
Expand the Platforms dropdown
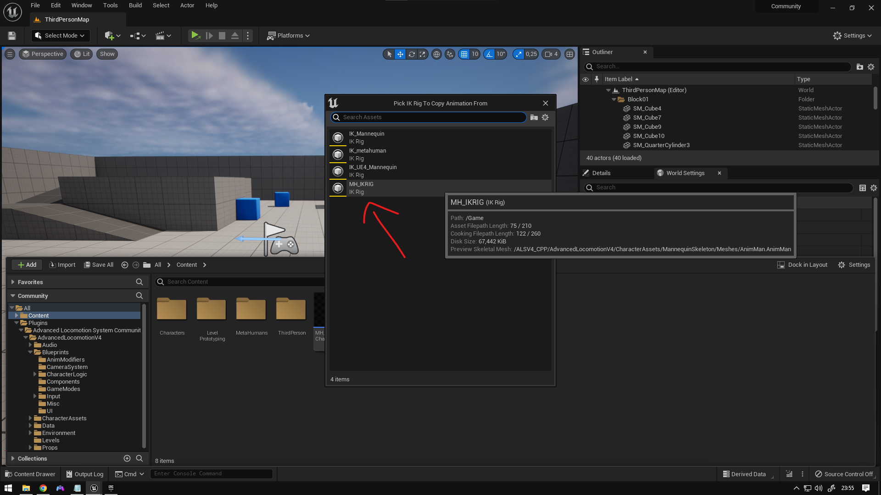[289, 36]
